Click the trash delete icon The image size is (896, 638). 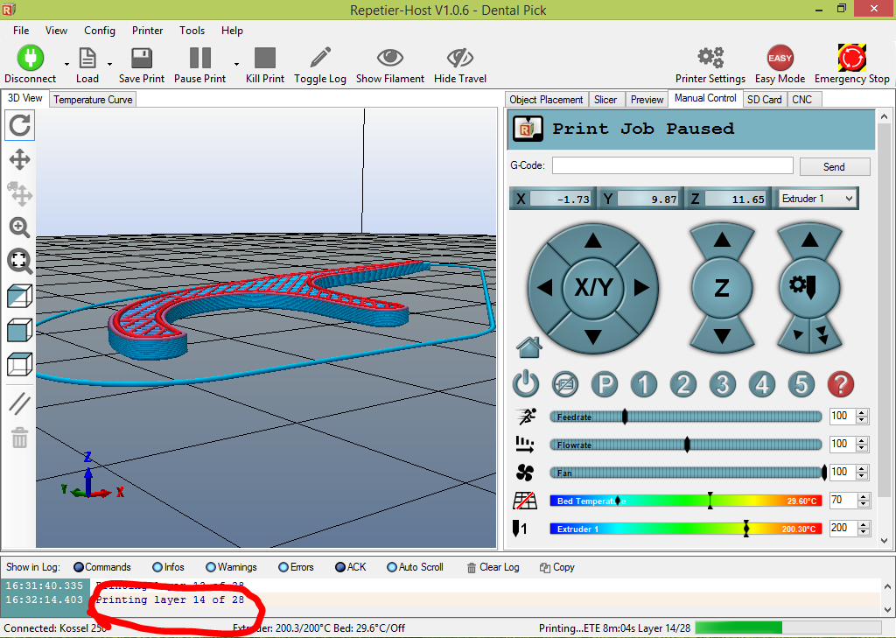(x=19, y=438)
